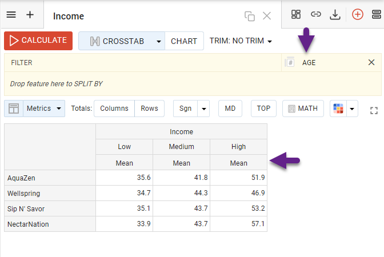Screen dimensions: 384x257
Task: Toggle Columns totals
Action: 114,109
